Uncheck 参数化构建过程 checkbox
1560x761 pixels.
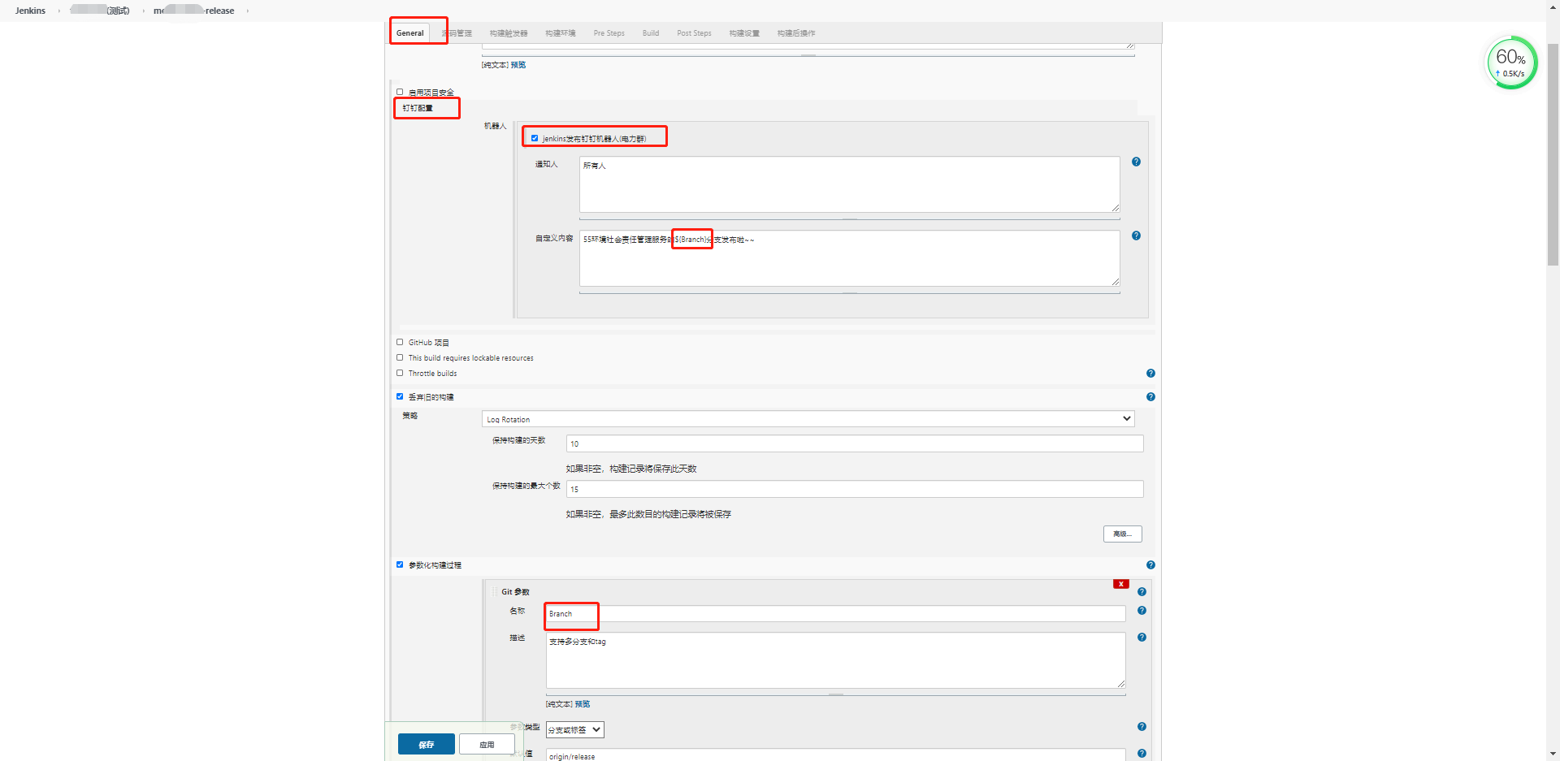[x=400, y=564]
